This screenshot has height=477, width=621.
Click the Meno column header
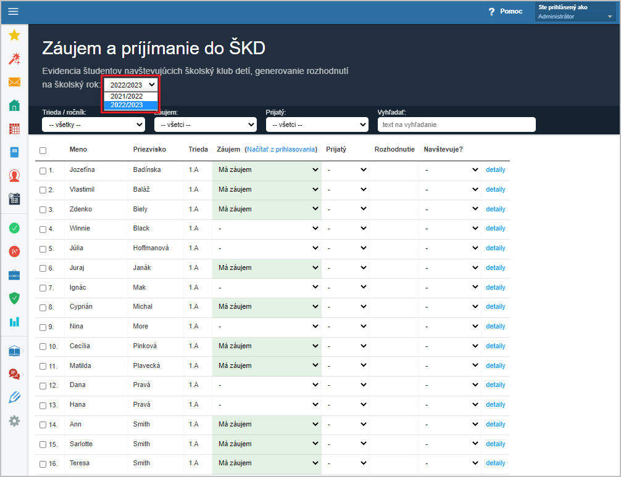click(x=78, y=149)
